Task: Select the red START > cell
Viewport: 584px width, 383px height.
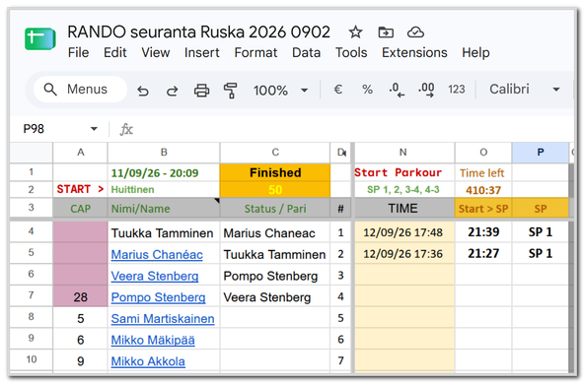Action: pos(81,190)
